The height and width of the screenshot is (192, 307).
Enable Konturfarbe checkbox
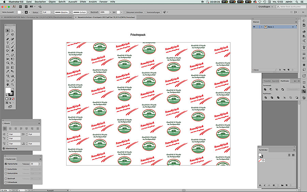point(6,169)
